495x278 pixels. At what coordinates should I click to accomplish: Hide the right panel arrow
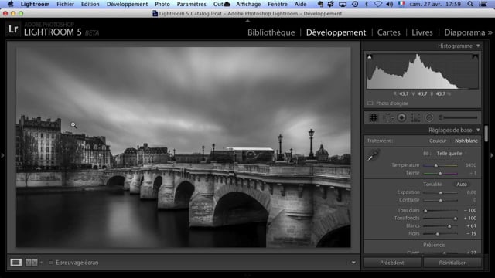(492, 155)
